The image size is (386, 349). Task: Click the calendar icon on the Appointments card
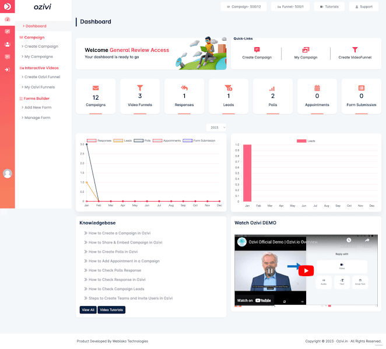[x=317, y=88]
